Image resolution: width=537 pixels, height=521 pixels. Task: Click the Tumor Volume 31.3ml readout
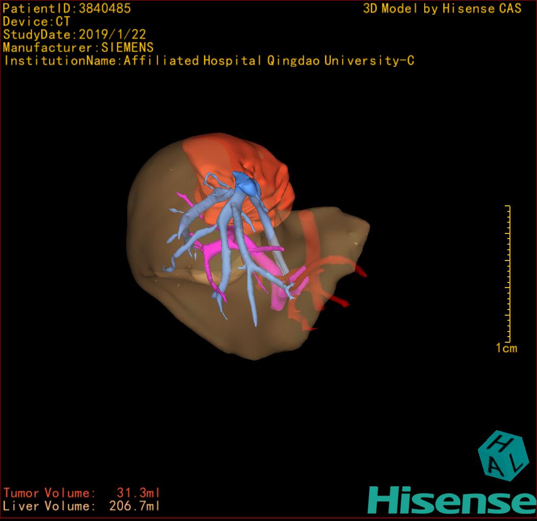82,493
